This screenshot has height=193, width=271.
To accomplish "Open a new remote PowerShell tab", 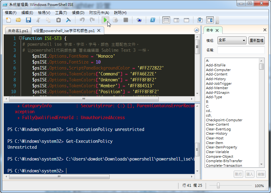I will (x=139, y=20).
